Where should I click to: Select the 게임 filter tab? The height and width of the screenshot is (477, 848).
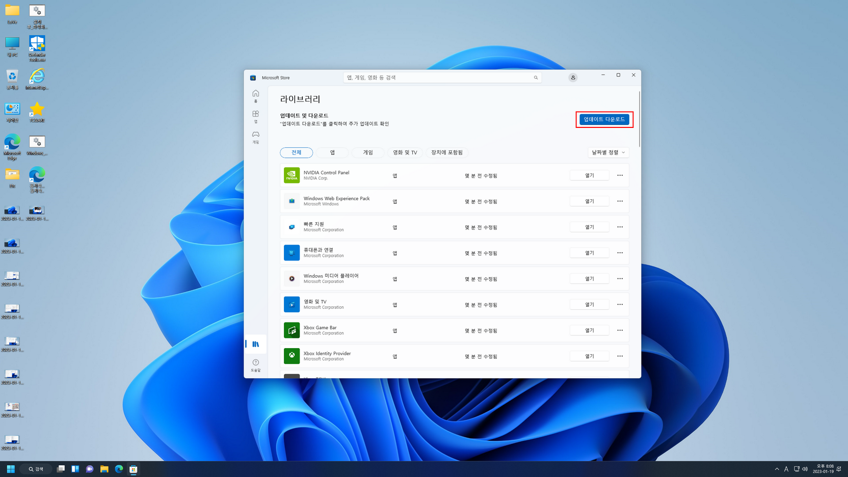[x=368, y=152]
